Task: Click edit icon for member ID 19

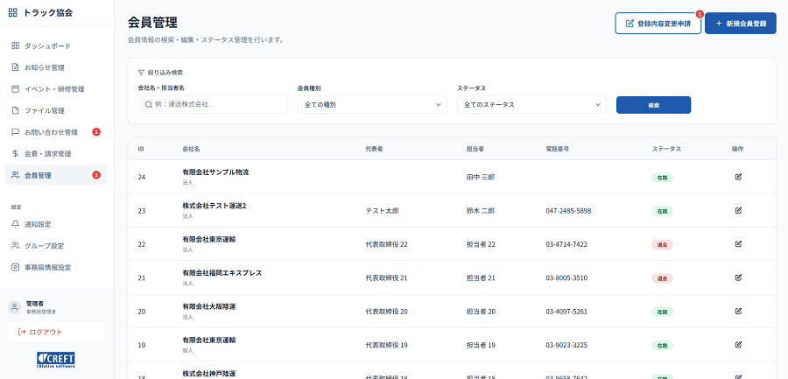Action: (x=738, y=345)
